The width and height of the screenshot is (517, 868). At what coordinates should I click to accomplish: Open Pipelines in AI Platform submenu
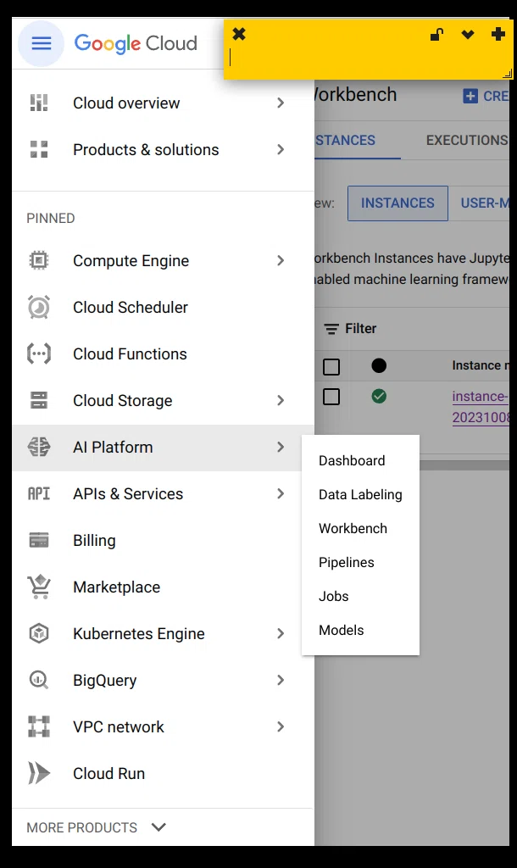pos(360,563)
